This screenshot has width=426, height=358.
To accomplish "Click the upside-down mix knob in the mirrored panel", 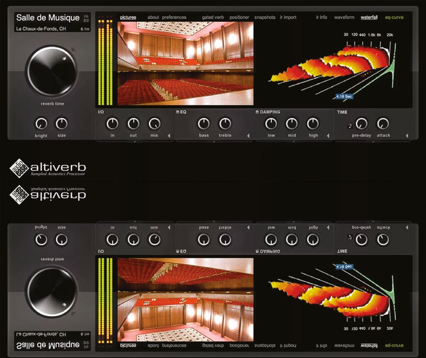I will point(154,239).
